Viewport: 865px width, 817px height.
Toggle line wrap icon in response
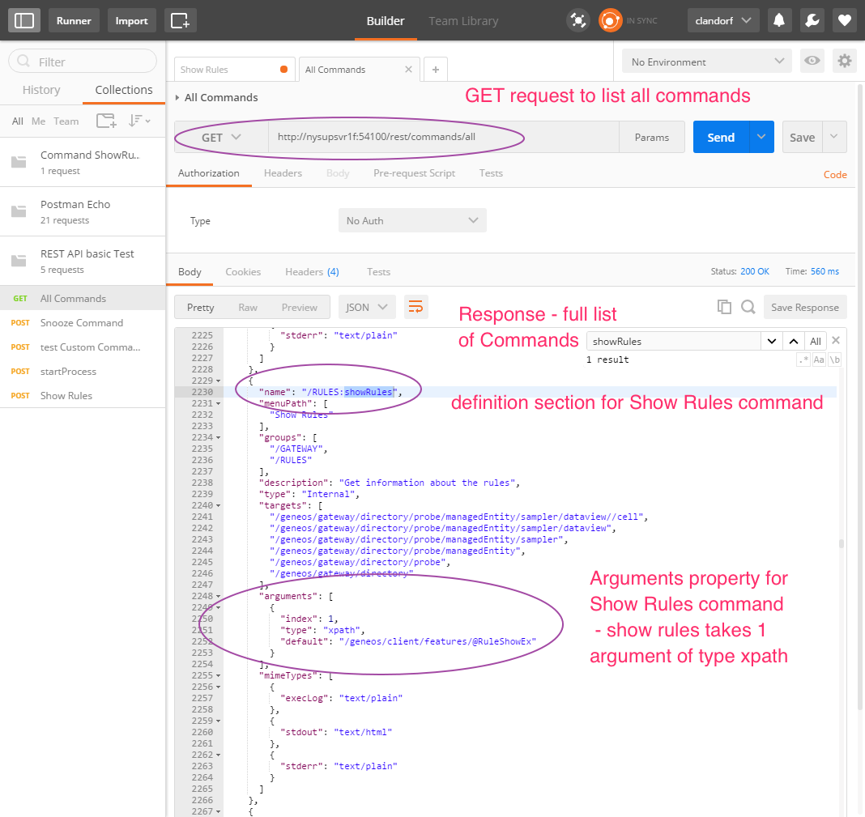coord(415,307)
